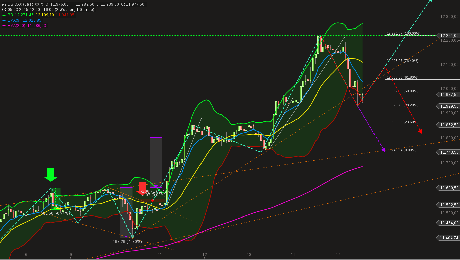Screen dimensions: 460x260
Task: Click date label 11 on time axis
Action: [160, 255]
